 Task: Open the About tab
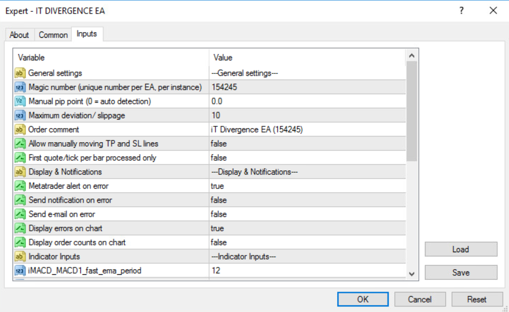pos(19,35)
